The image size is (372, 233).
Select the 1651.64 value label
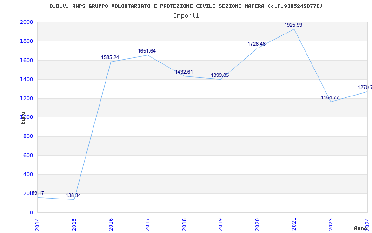coord(146,51)
